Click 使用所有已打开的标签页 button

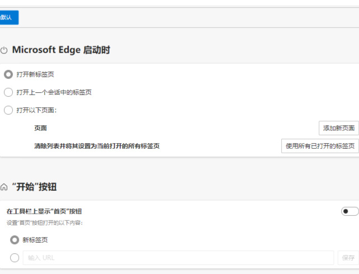point(320,146)
